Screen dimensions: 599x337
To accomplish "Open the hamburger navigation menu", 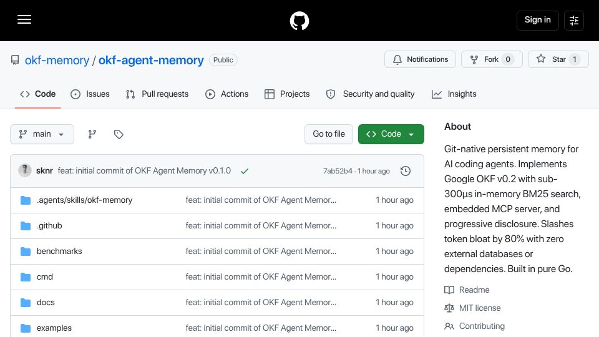I will pyautogui.click(x=24, y=19).
